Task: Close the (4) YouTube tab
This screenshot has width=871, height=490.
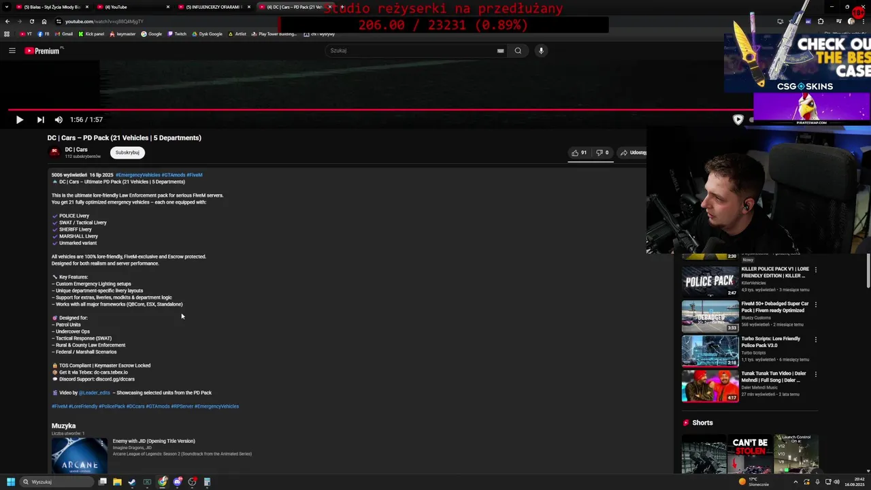Action: pyautogui.click(x=168, y=7)
